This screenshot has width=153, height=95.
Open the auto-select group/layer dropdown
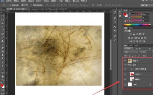coord(24,5)
